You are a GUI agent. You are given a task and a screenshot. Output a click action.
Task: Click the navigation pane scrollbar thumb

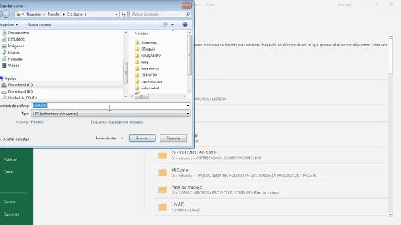125,72
